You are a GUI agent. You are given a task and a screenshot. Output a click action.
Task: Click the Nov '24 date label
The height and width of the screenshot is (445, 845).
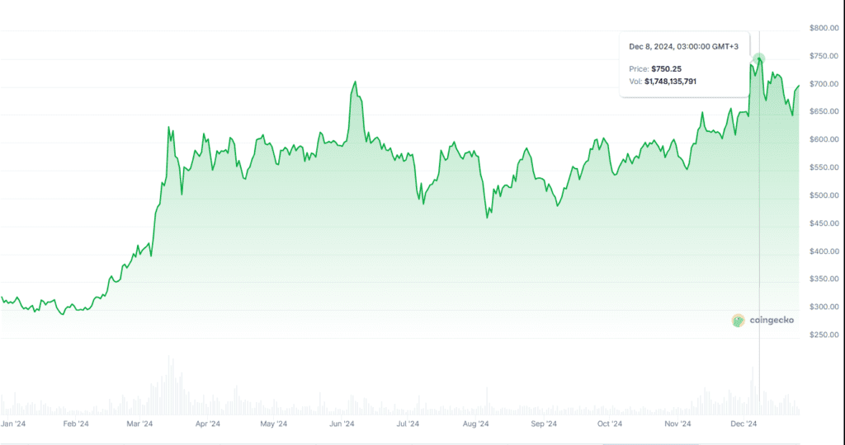tap(677, 424)
